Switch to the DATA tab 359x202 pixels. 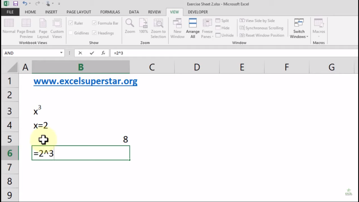(134, 12)
